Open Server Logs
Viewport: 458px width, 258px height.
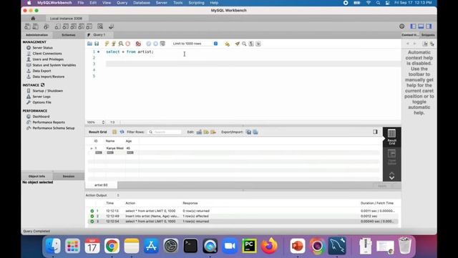(x=42, y=97)
